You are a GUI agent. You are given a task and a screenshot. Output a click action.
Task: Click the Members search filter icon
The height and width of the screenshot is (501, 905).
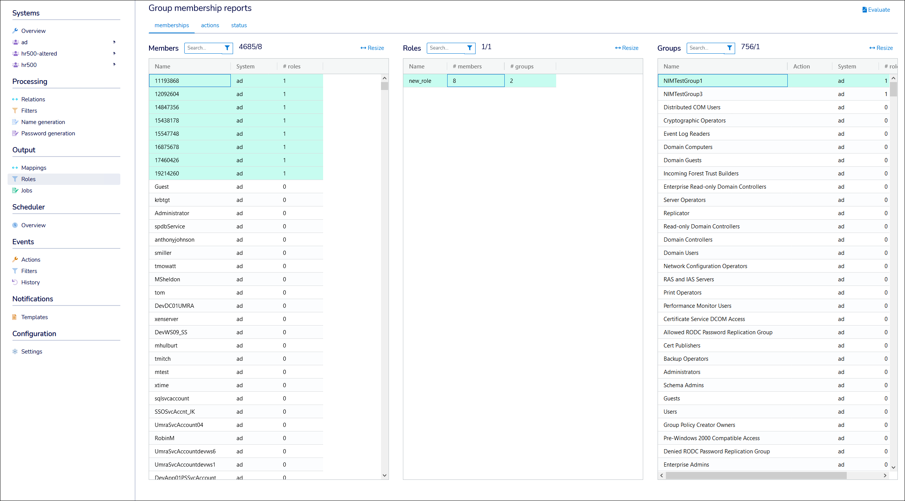(227, 48)
